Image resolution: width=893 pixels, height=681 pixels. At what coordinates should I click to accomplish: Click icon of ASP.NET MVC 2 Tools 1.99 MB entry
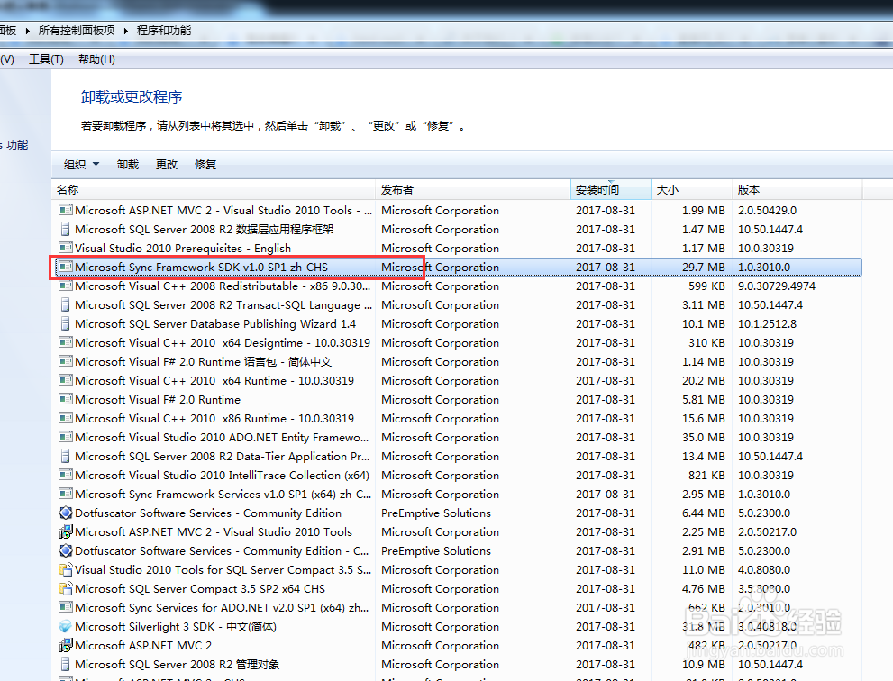pos(66,210)
